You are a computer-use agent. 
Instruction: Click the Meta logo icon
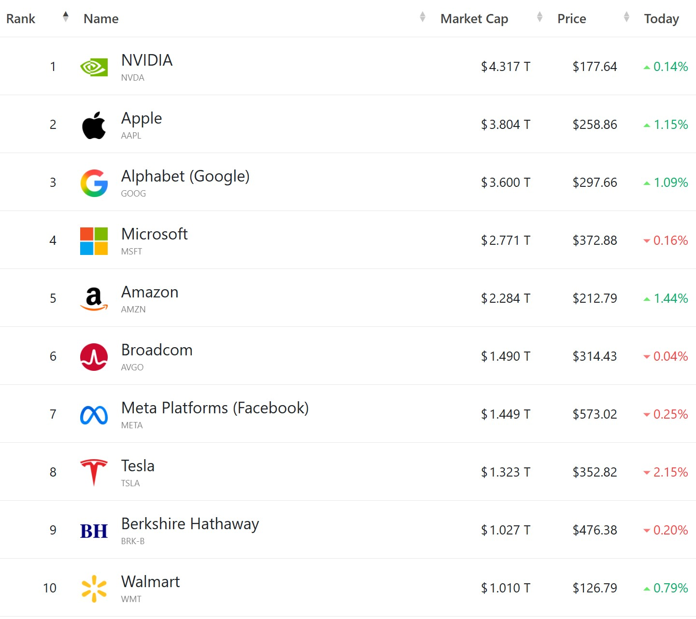pyautogui.click(x=94, y=415)
